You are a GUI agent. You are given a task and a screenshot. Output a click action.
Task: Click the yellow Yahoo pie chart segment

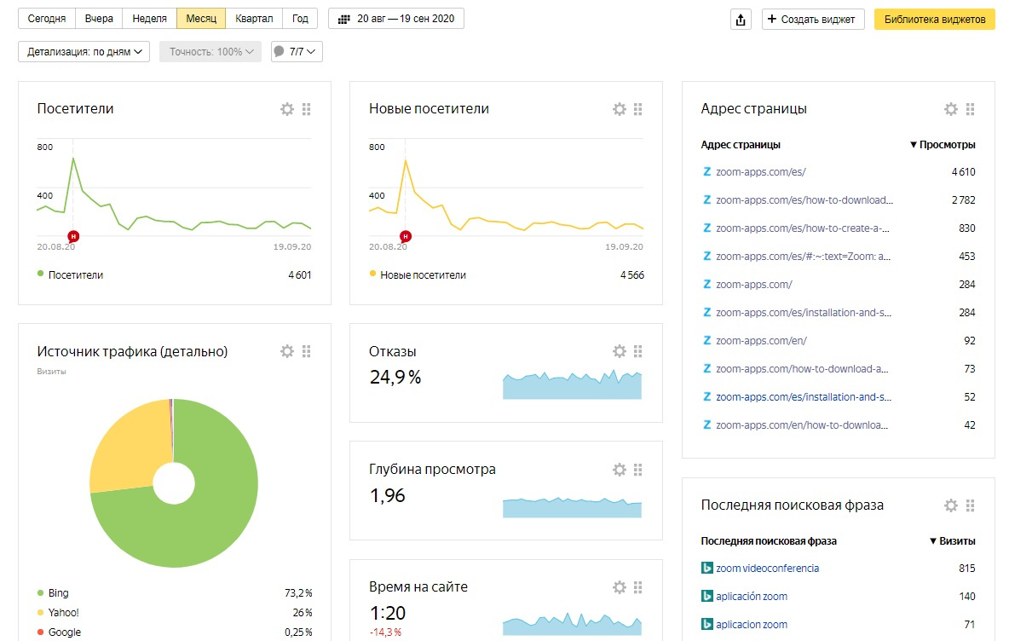(x=119, y=448)
